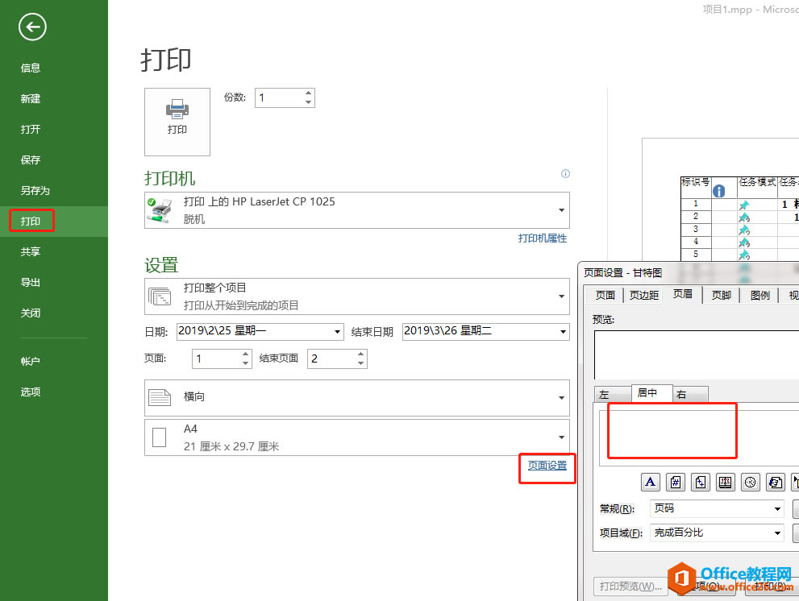Click task mode pin icon in row 1
Screen dimensions: 799x601
pyautogui.click(x=744, y=205)
